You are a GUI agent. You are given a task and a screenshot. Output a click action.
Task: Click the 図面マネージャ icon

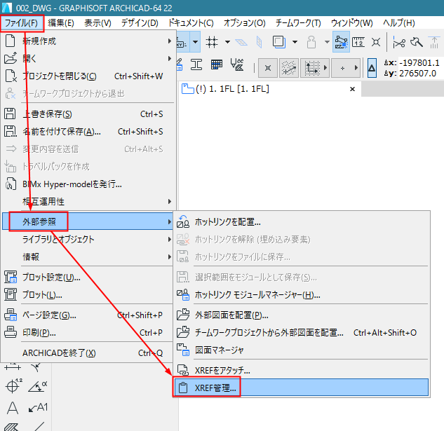click(x=183, y=350)
